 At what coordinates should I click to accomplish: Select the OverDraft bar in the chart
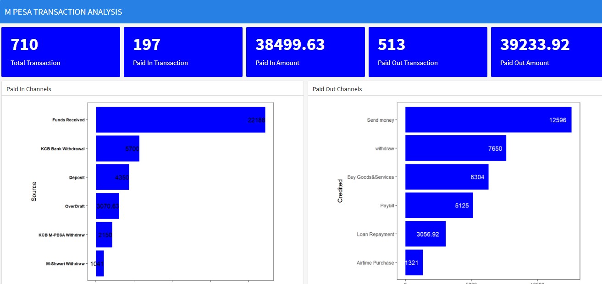tap(107, 206)
